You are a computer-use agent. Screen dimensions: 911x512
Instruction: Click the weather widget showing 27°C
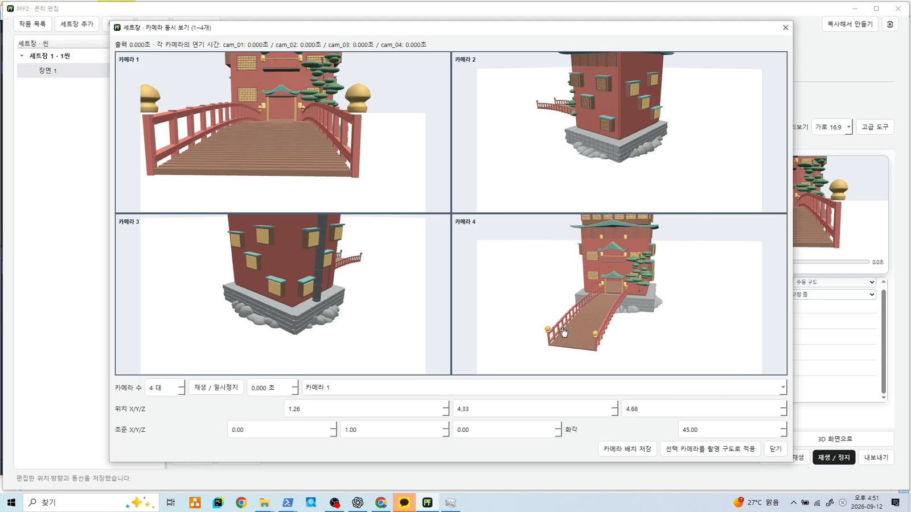coord(757,502)
